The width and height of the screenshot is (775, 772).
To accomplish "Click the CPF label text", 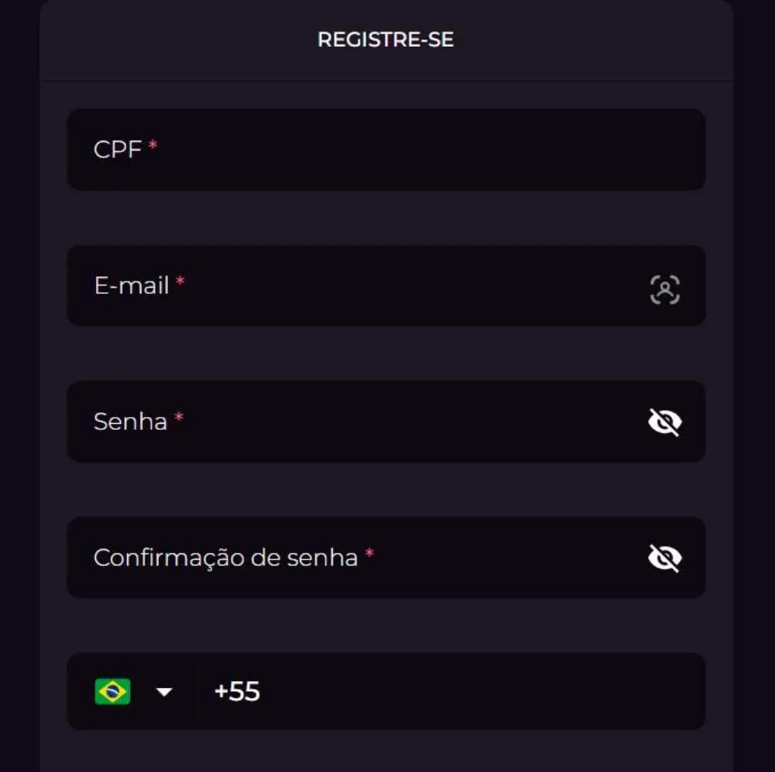I will click(117, 150).
